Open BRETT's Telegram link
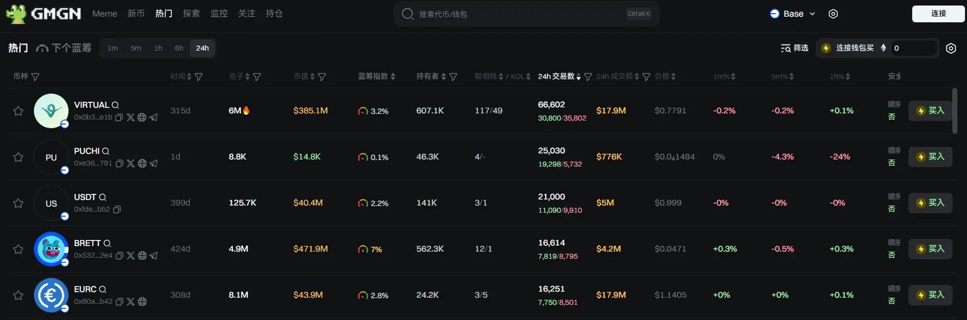The width and height of the screenshot is (967, 320). [x=154, y=256]
